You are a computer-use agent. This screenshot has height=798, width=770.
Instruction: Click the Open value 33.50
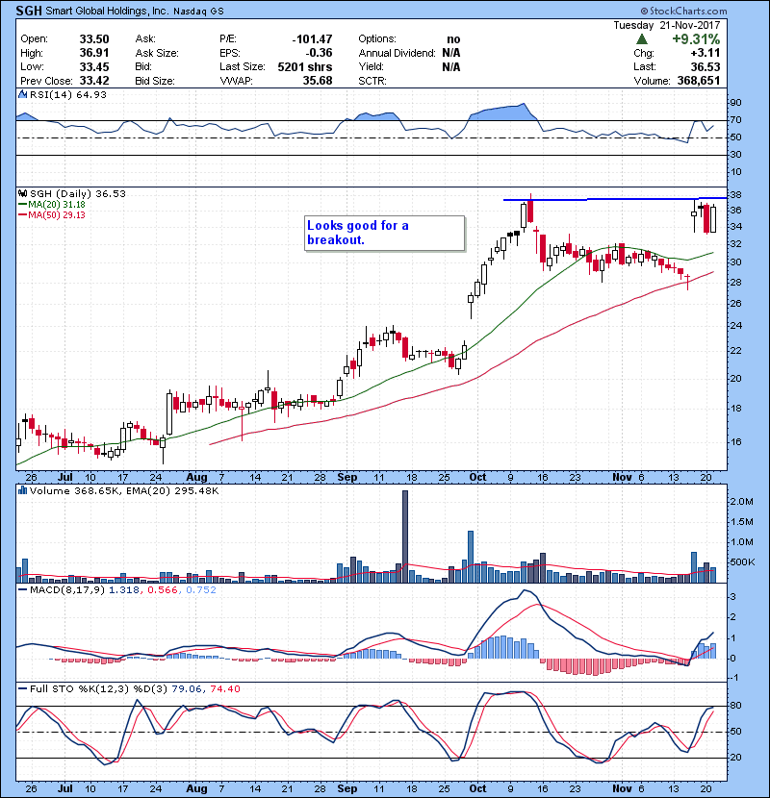click(x=94, y=39)
